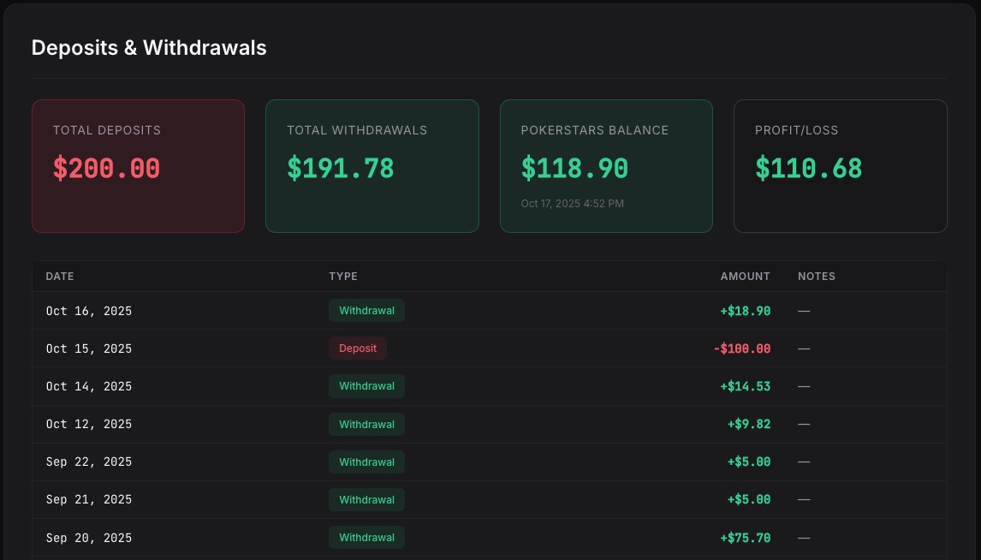Sort the table by DATE column
Viewport: 981px width, 560px height.
(x=59, y=276)
